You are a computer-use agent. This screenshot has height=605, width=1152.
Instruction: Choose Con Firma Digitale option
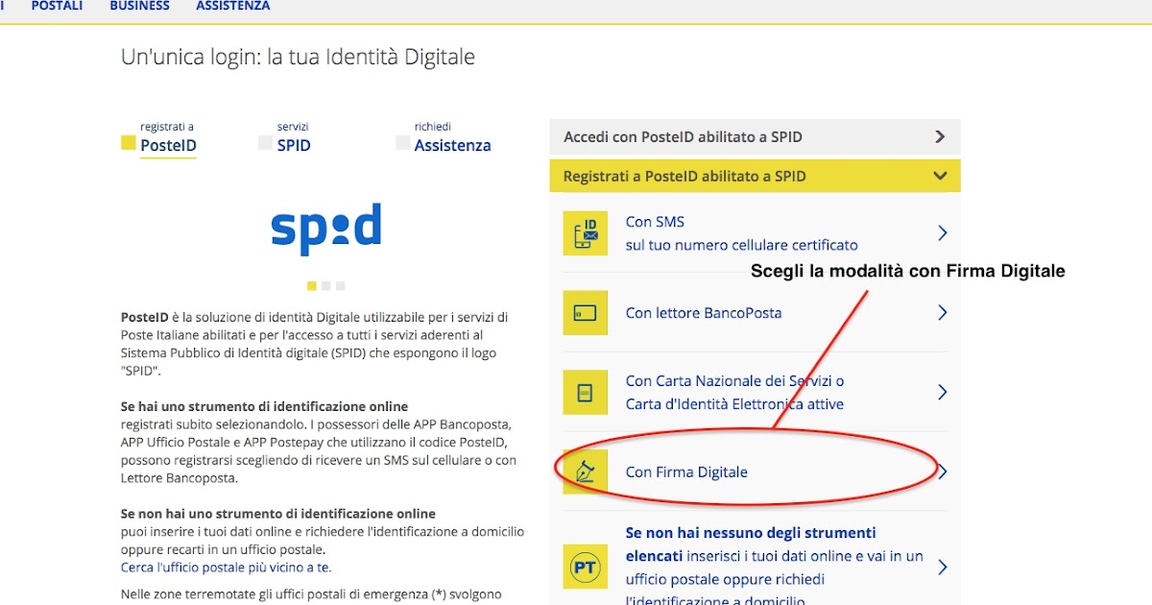755,472
